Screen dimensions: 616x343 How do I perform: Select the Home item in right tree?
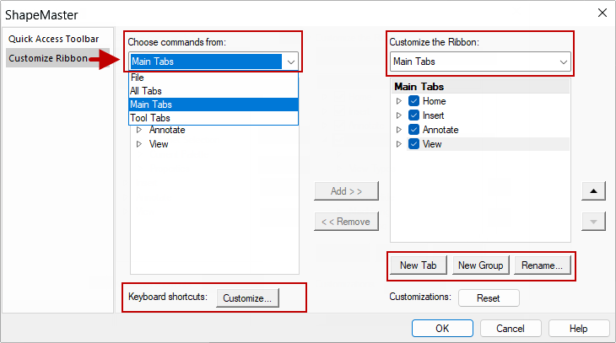coord(434,101)
